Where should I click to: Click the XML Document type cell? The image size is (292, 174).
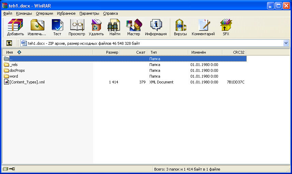161,82
